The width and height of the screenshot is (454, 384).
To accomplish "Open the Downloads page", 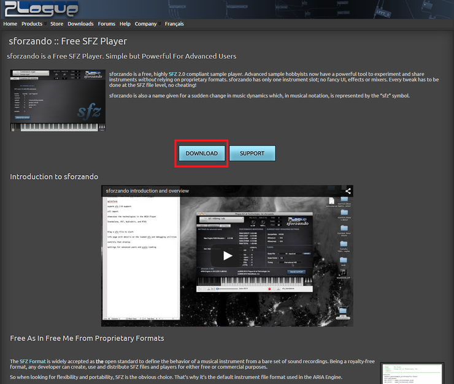I will [80, 24].
